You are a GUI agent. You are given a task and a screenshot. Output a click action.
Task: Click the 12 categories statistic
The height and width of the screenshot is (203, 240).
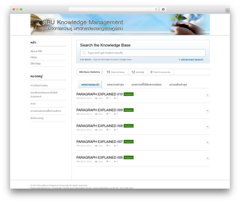tap(138, 72)
